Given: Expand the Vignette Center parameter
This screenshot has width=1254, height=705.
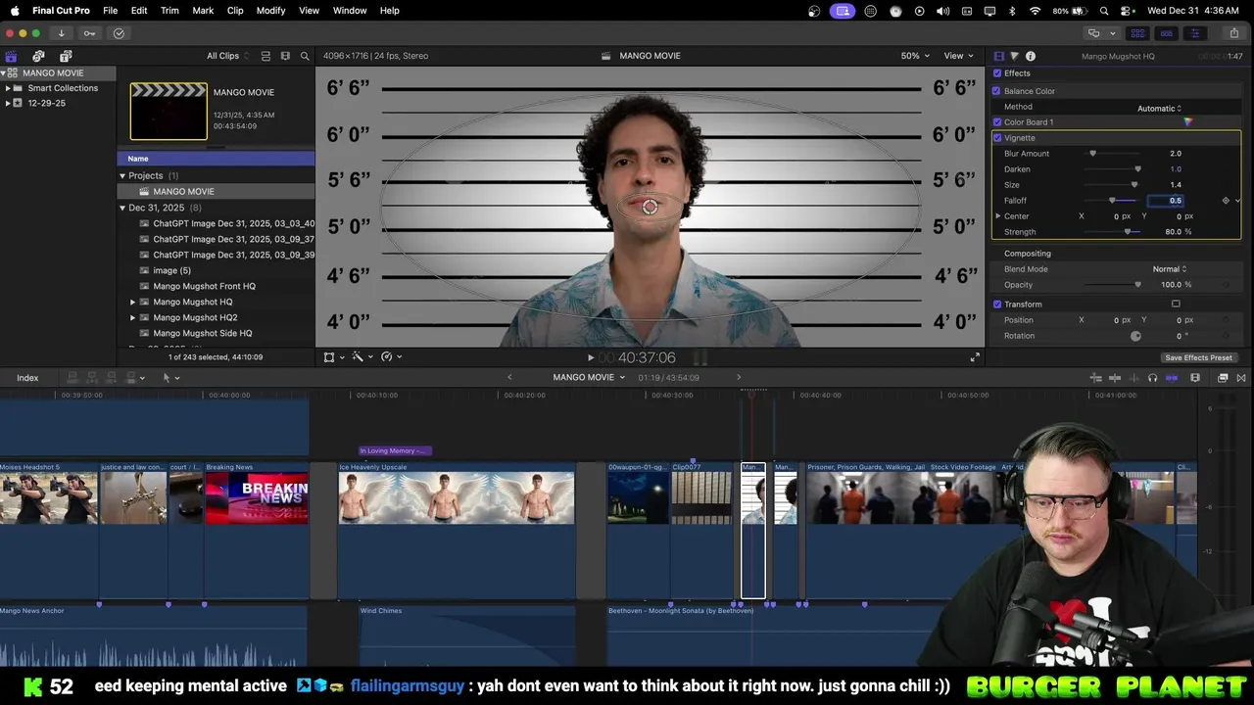Looking at the screenshot, I should click(x=998, y=216).
